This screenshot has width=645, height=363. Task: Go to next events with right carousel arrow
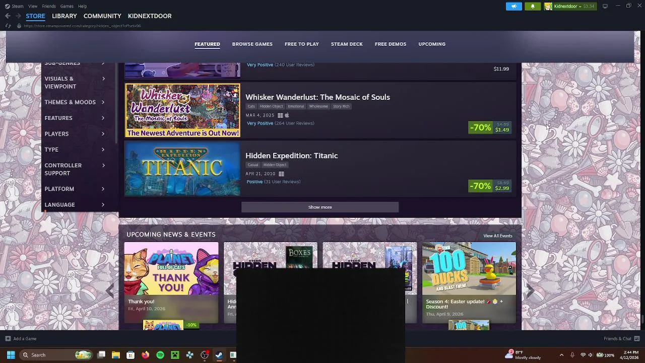point(530,290)
